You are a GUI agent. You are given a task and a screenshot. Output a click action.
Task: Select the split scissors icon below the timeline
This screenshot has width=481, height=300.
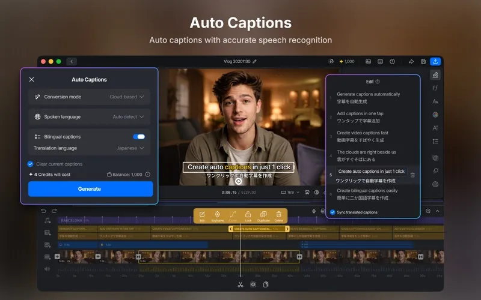240,284
